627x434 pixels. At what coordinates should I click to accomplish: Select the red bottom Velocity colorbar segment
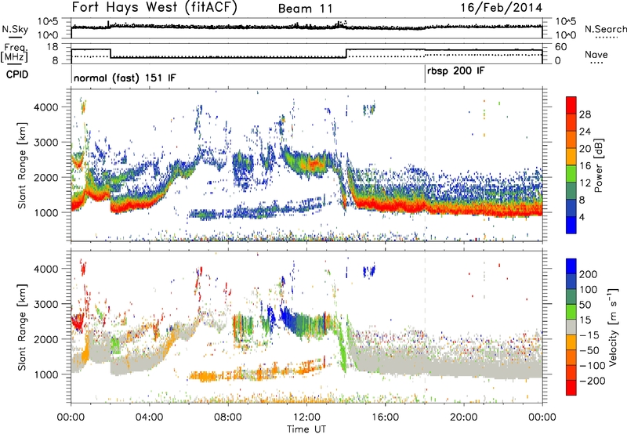coord(571,388)
